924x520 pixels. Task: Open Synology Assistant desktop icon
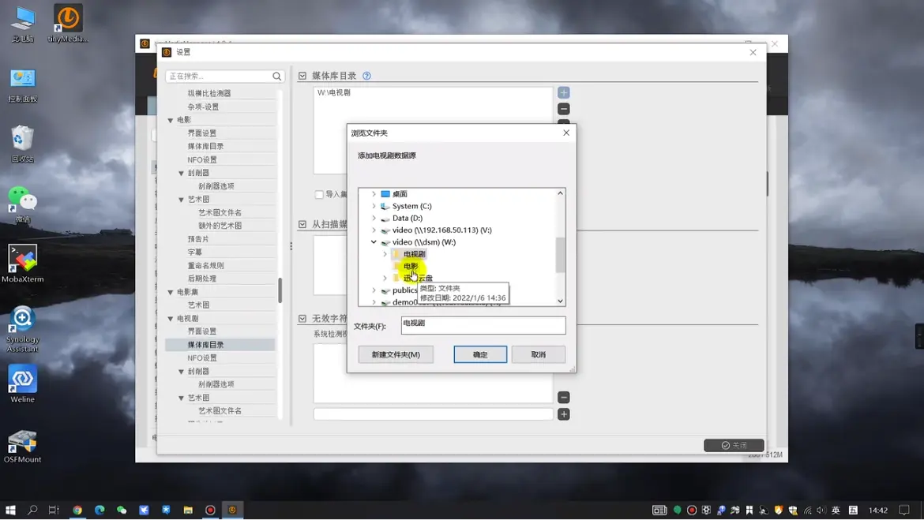pyautogui.click(x=22, y=327)
